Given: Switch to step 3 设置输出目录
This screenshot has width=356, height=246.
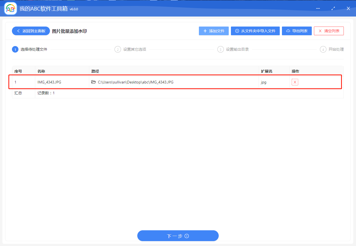Looking at the screenshot, I should point(233,49).
